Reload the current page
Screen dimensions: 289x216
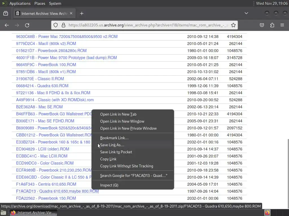pos(27,25)
